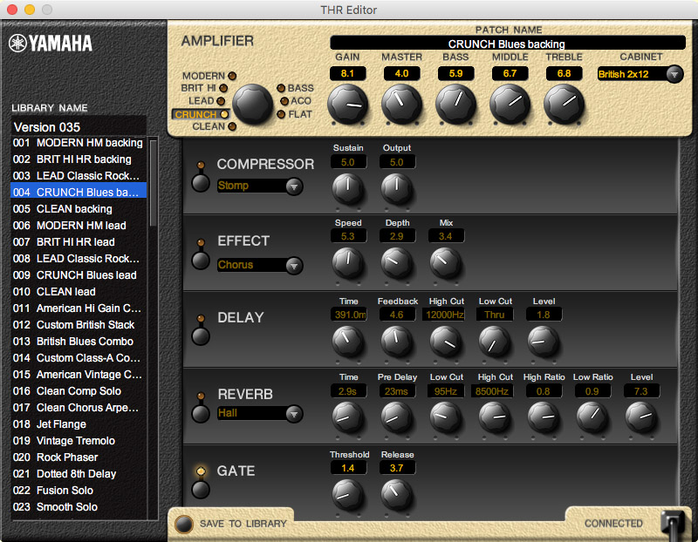The width and height of the screenshot is (698, 542).
Task: Turn off the Gate section
Action: 201,489
